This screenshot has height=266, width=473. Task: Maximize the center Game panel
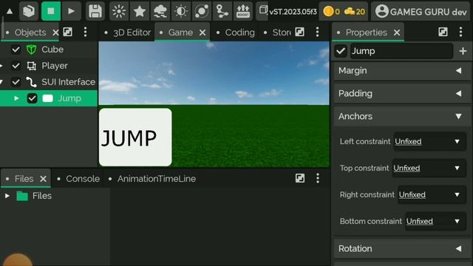[x=299, y=32]
